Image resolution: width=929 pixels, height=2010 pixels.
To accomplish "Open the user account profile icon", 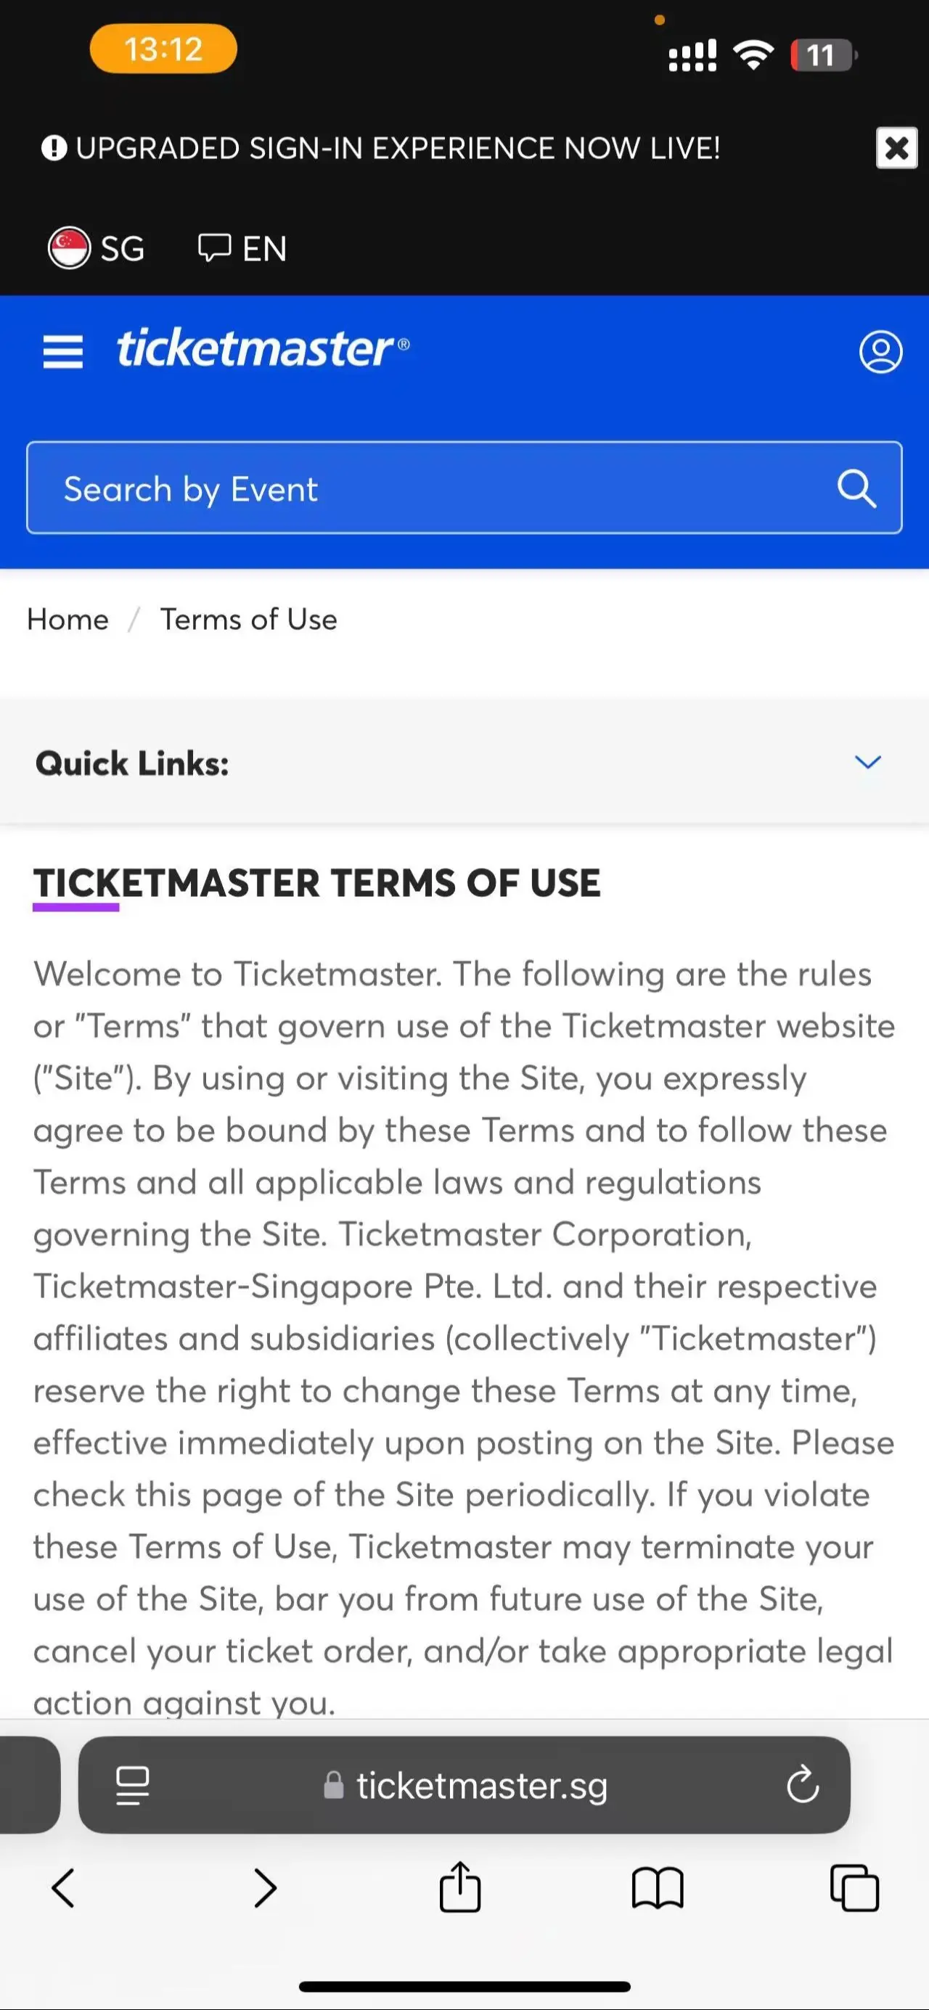I will click(880, 351).
